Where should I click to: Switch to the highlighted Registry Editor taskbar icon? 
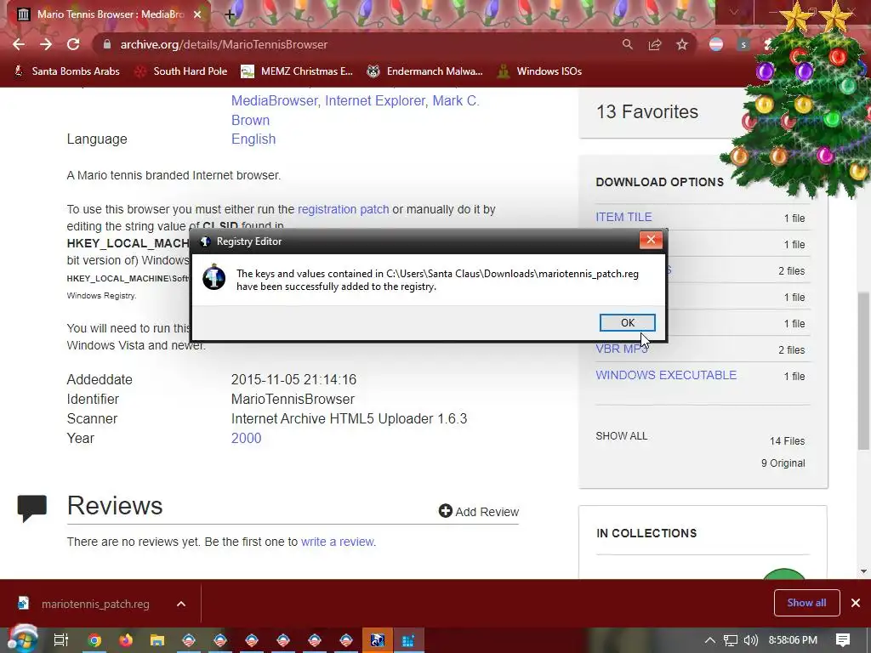click(378, 640)
